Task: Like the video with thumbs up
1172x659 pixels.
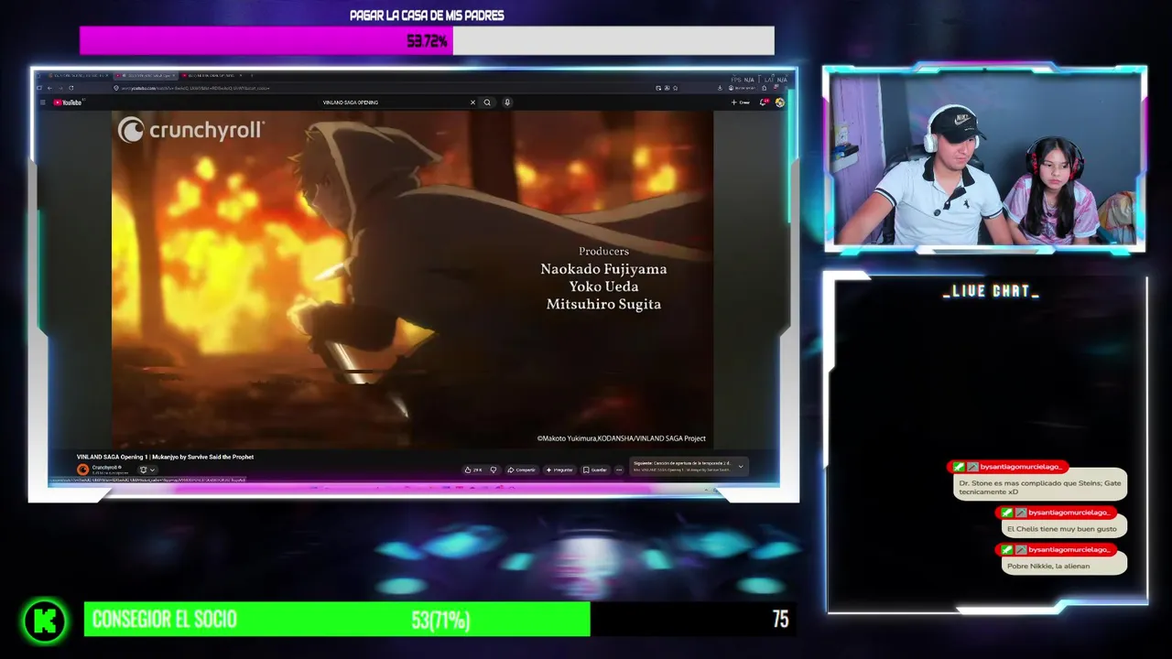Action: pos(473,470)
